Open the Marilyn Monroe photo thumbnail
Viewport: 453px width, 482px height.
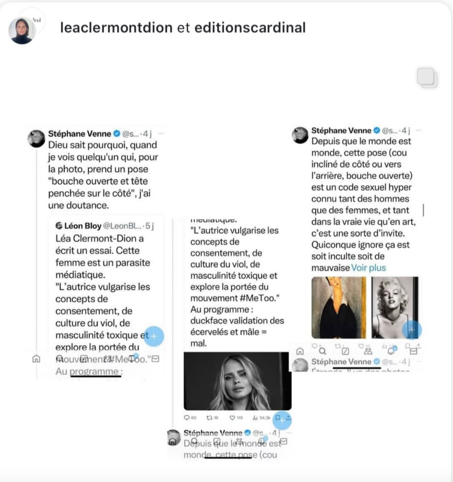pos(395,307)
